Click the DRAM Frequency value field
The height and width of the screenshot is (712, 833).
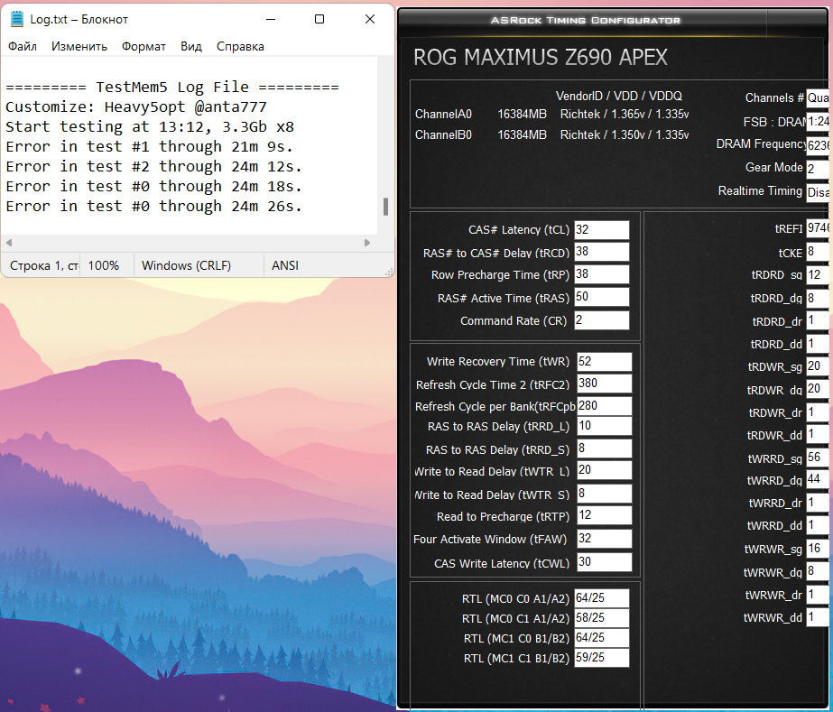click(x=819, y=144)
